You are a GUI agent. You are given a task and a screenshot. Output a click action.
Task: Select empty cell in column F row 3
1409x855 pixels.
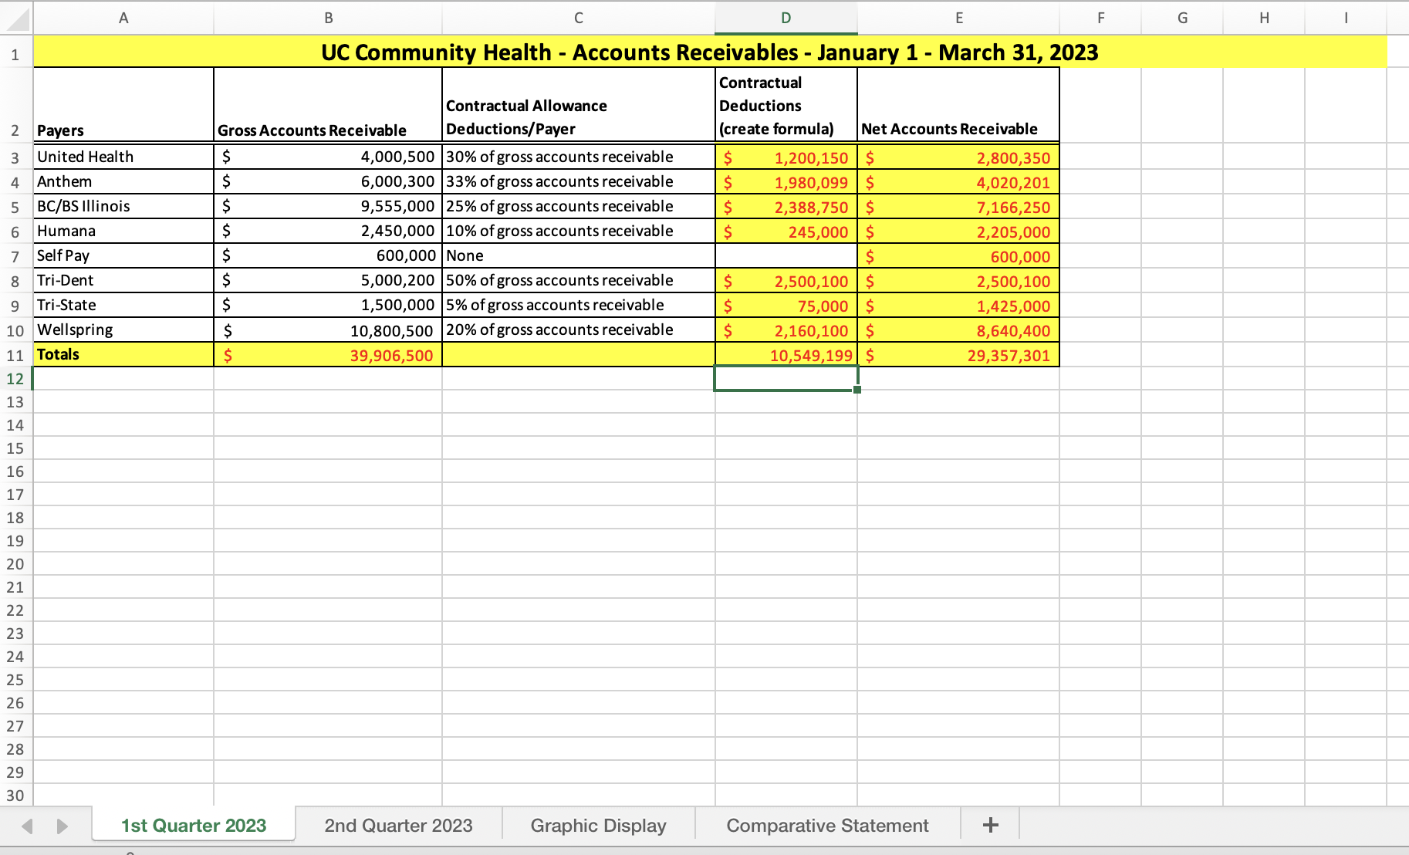[x=1100, y=157]
